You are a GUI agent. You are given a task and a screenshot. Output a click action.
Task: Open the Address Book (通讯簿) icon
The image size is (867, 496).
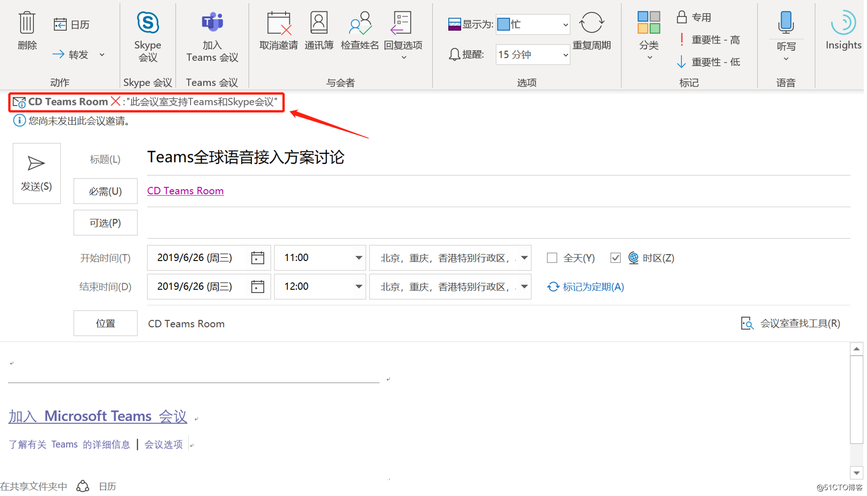point(319,23)
